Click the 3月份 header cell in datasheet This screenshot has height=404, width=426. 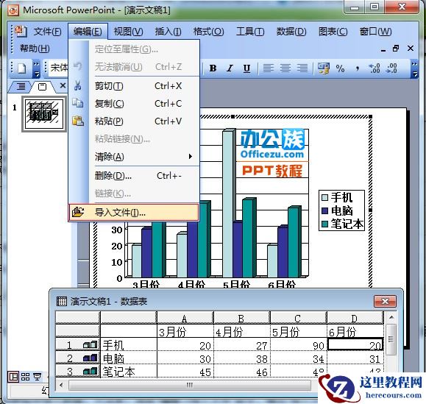[x=185, y=331]
